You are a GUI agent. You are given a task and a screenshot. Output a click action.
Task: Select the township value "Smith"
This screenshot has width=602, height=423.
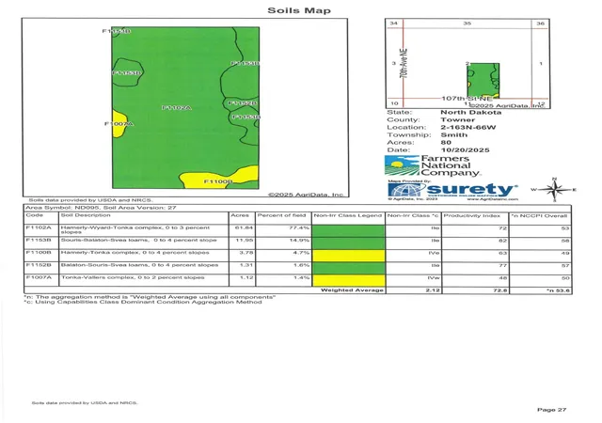pos(453,134)
